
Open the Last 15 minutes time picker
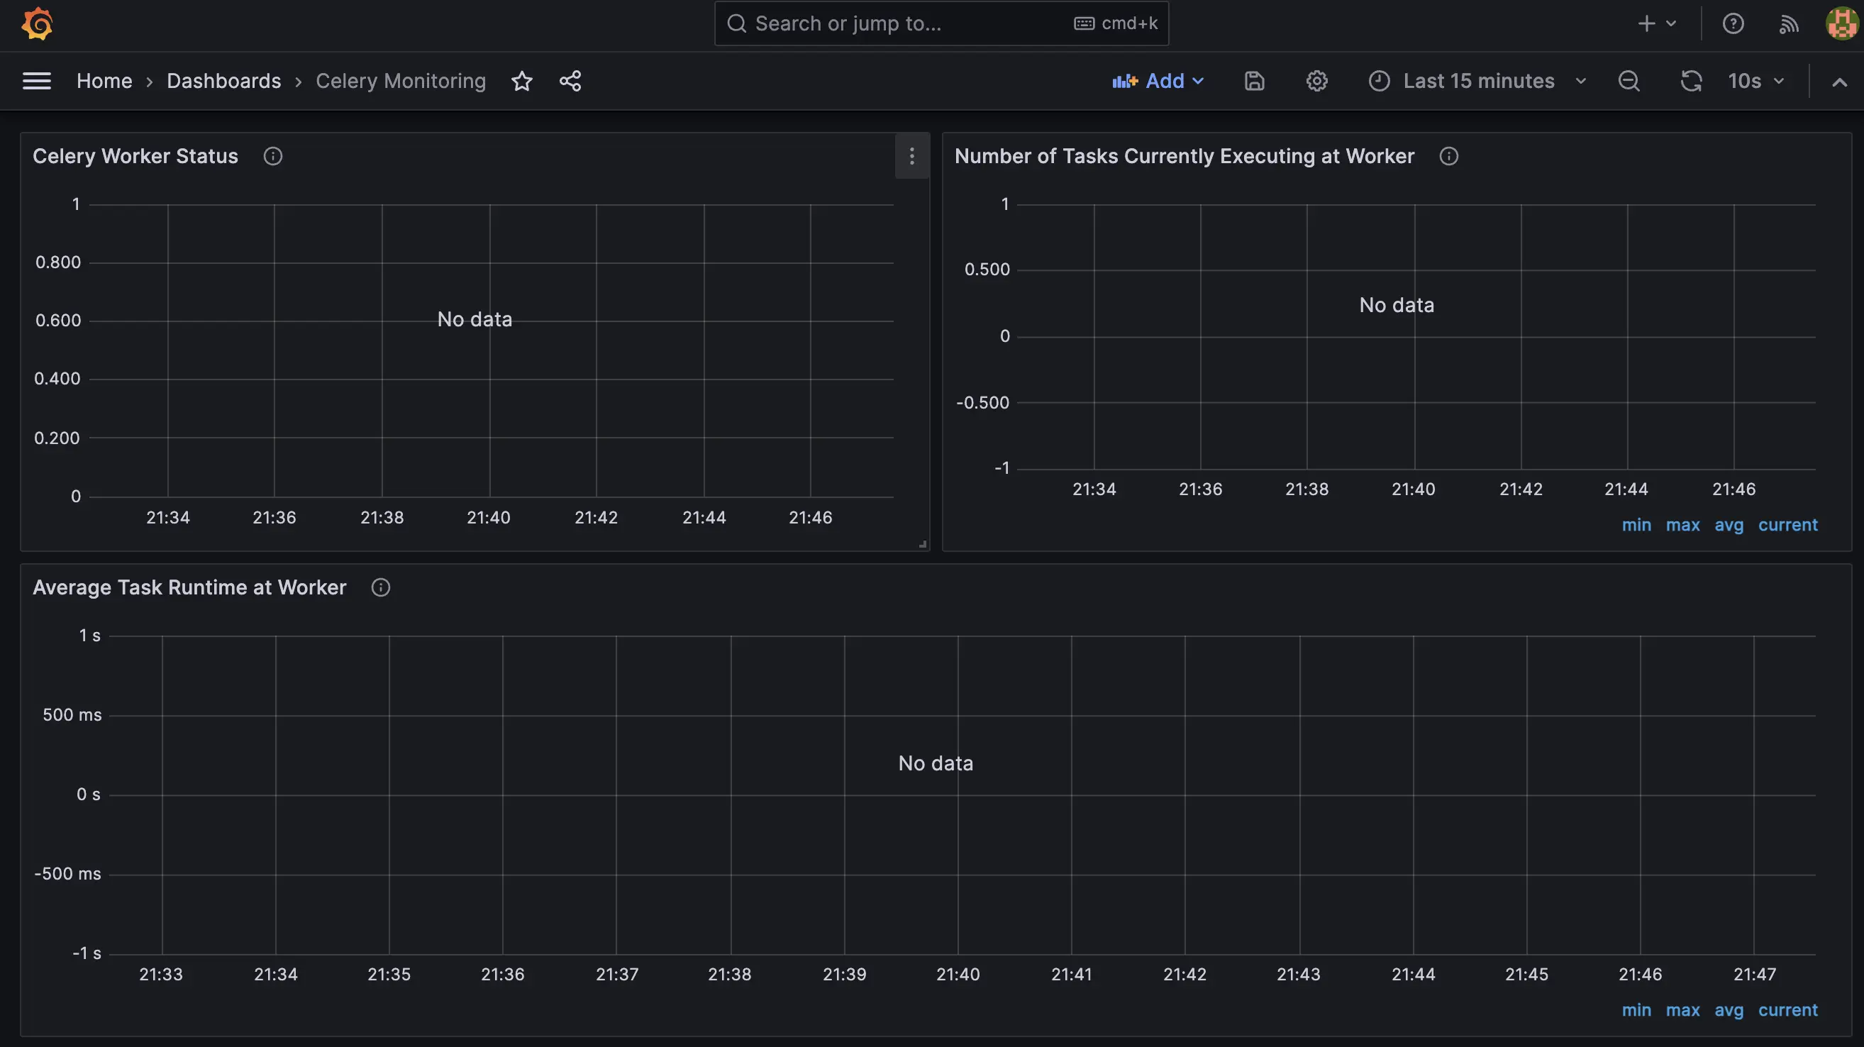1477,81
